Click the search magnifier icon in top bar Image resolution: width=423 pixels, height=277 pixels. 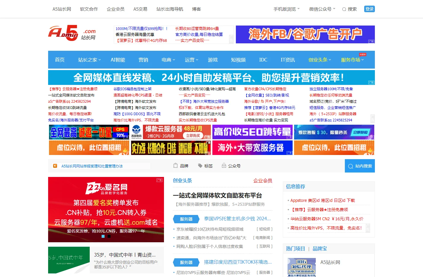(x=344, y=9)
